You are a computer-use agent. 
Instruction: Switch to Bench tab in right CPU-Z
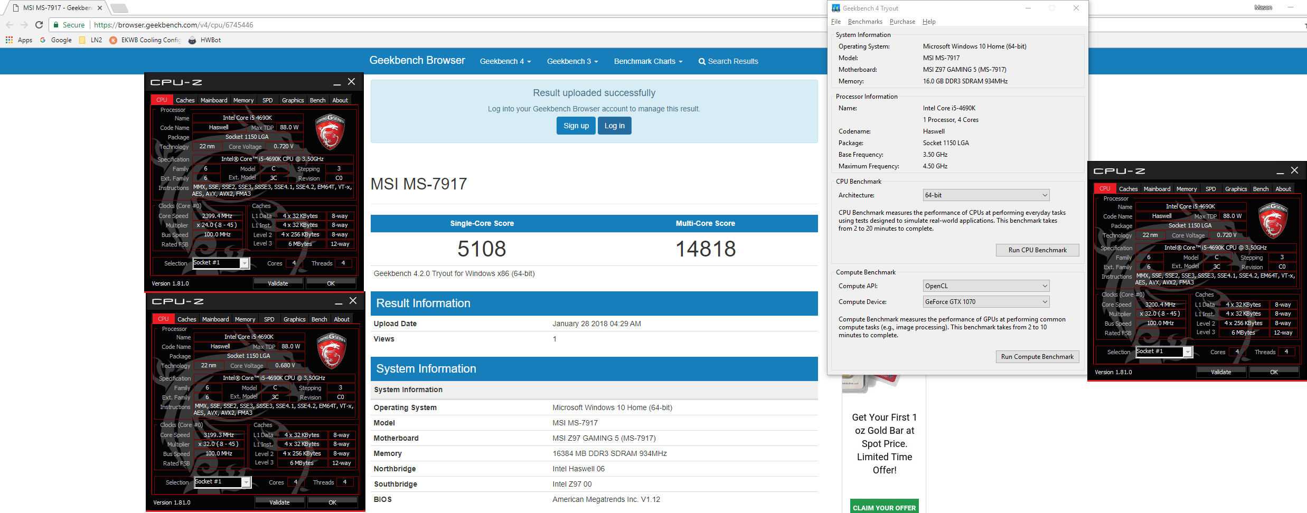tap(1261, 189)
